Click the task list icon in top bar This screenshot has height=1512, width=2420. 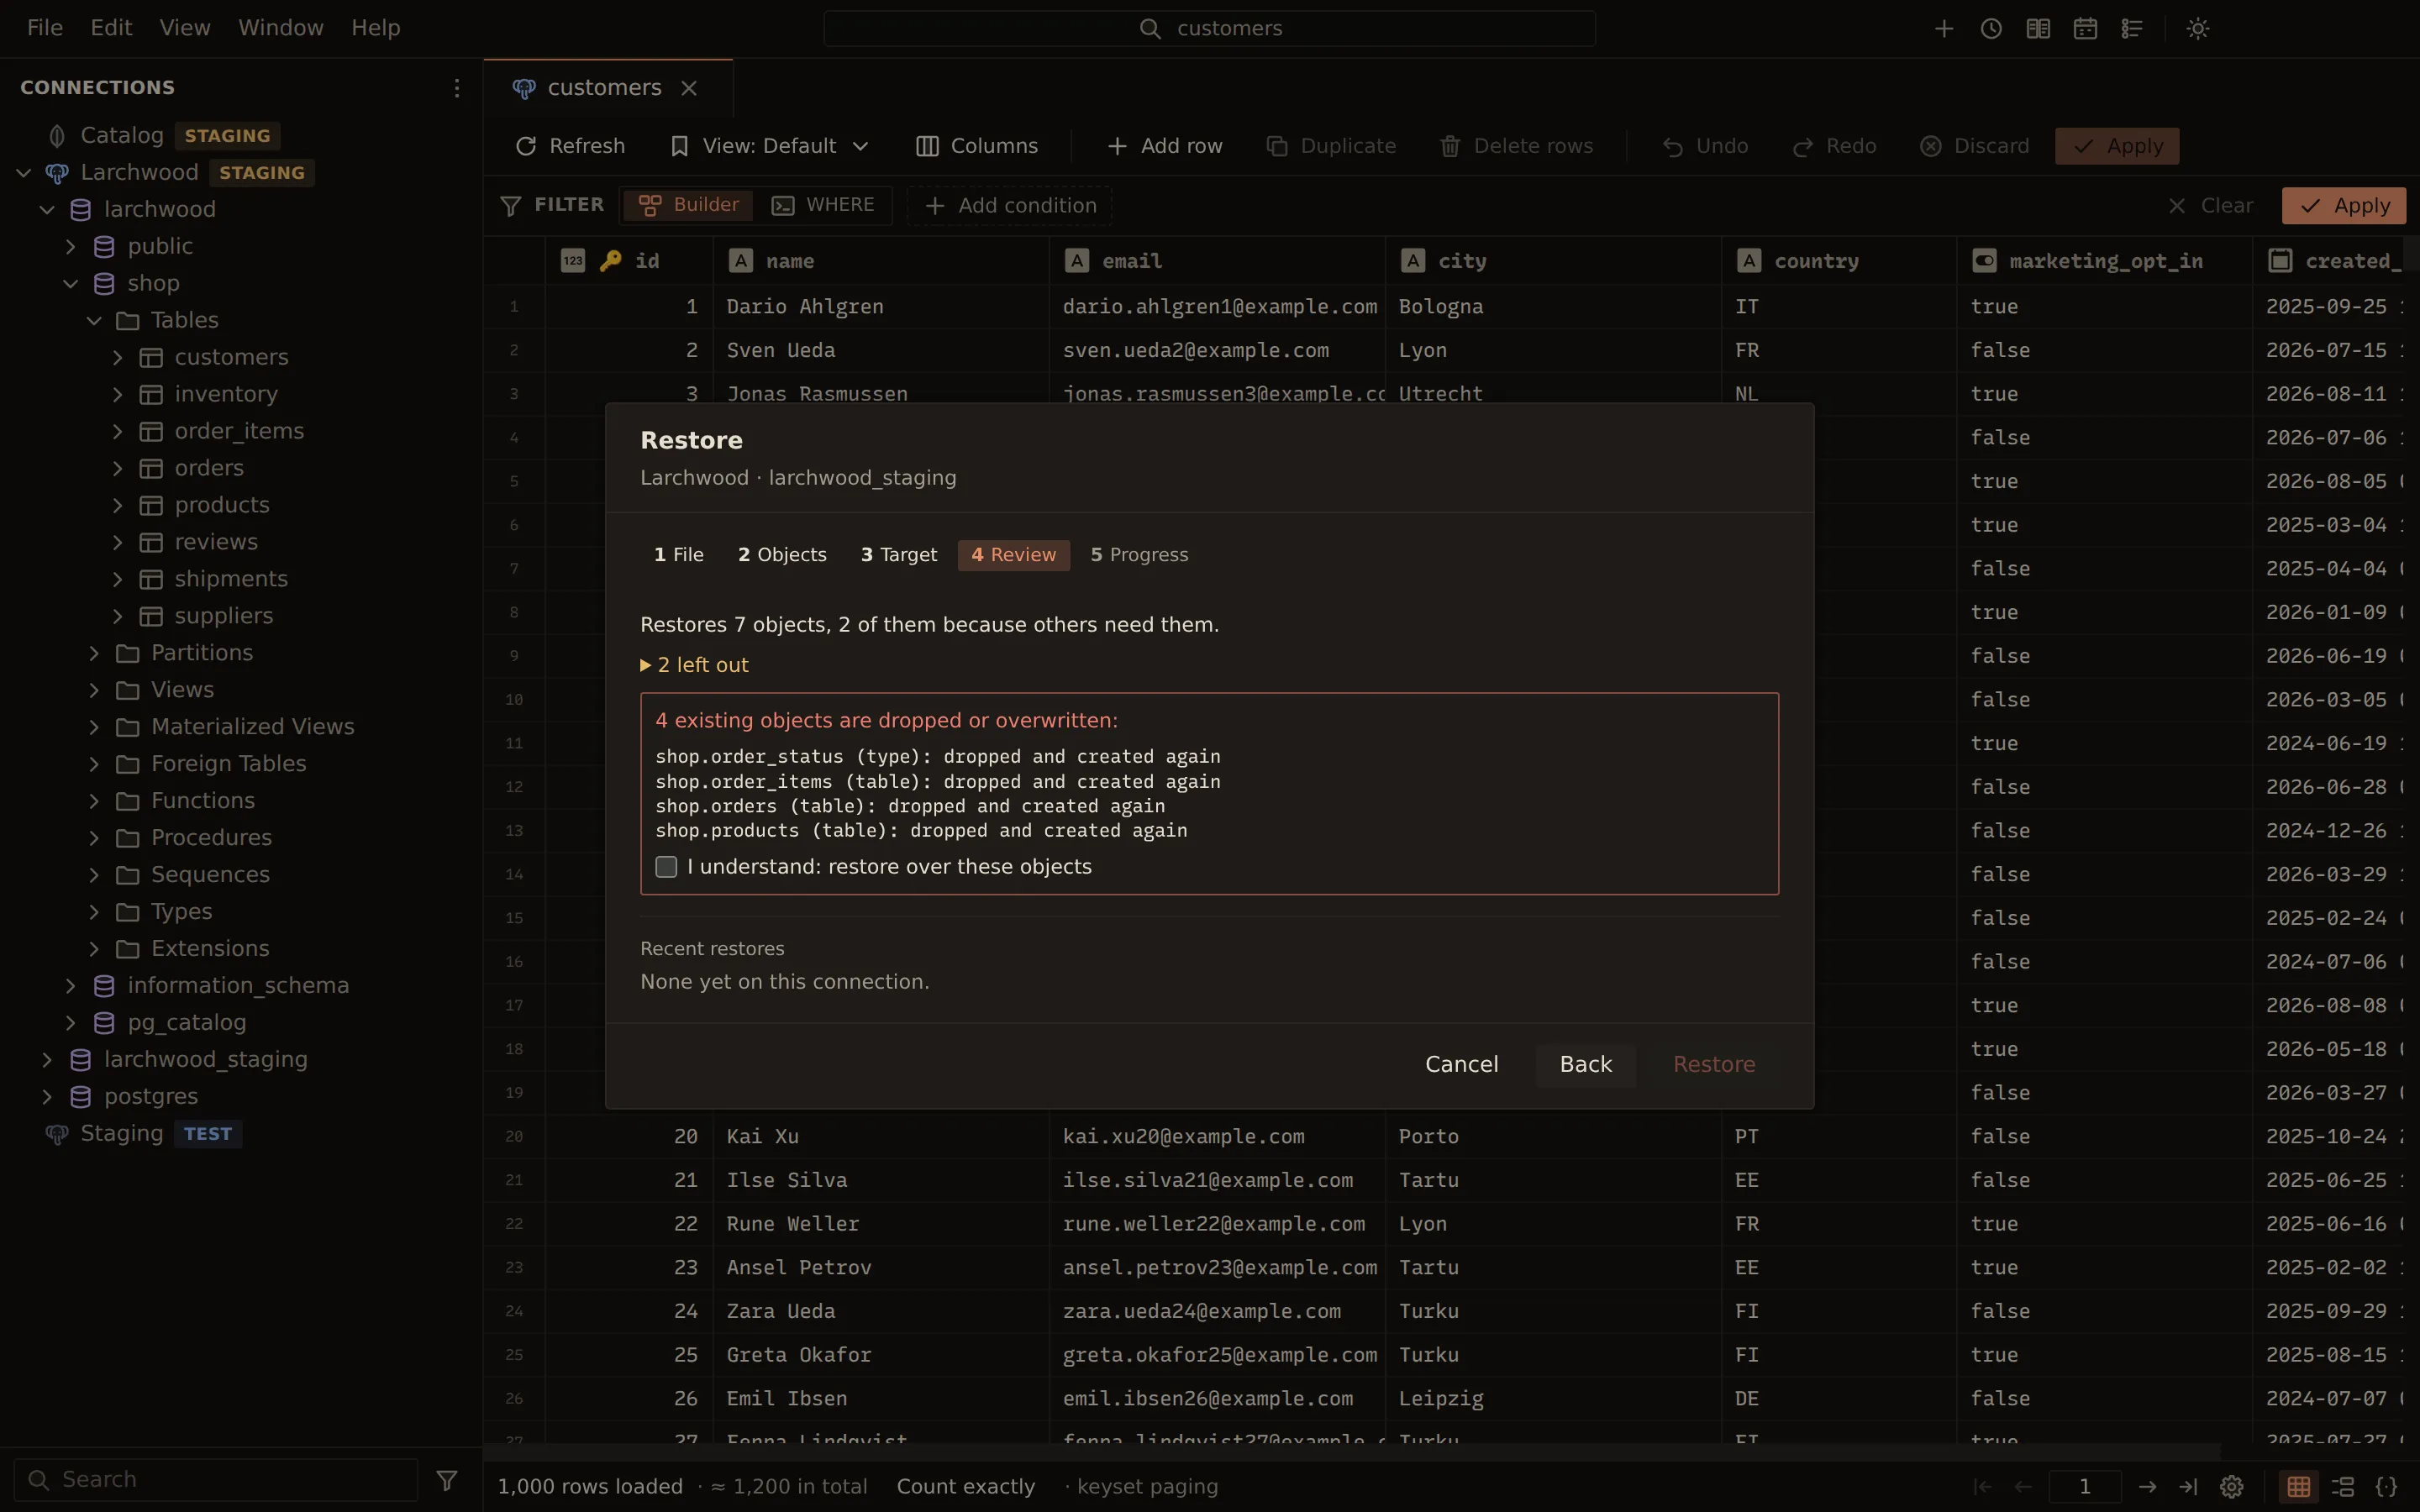pos(2132,29)
